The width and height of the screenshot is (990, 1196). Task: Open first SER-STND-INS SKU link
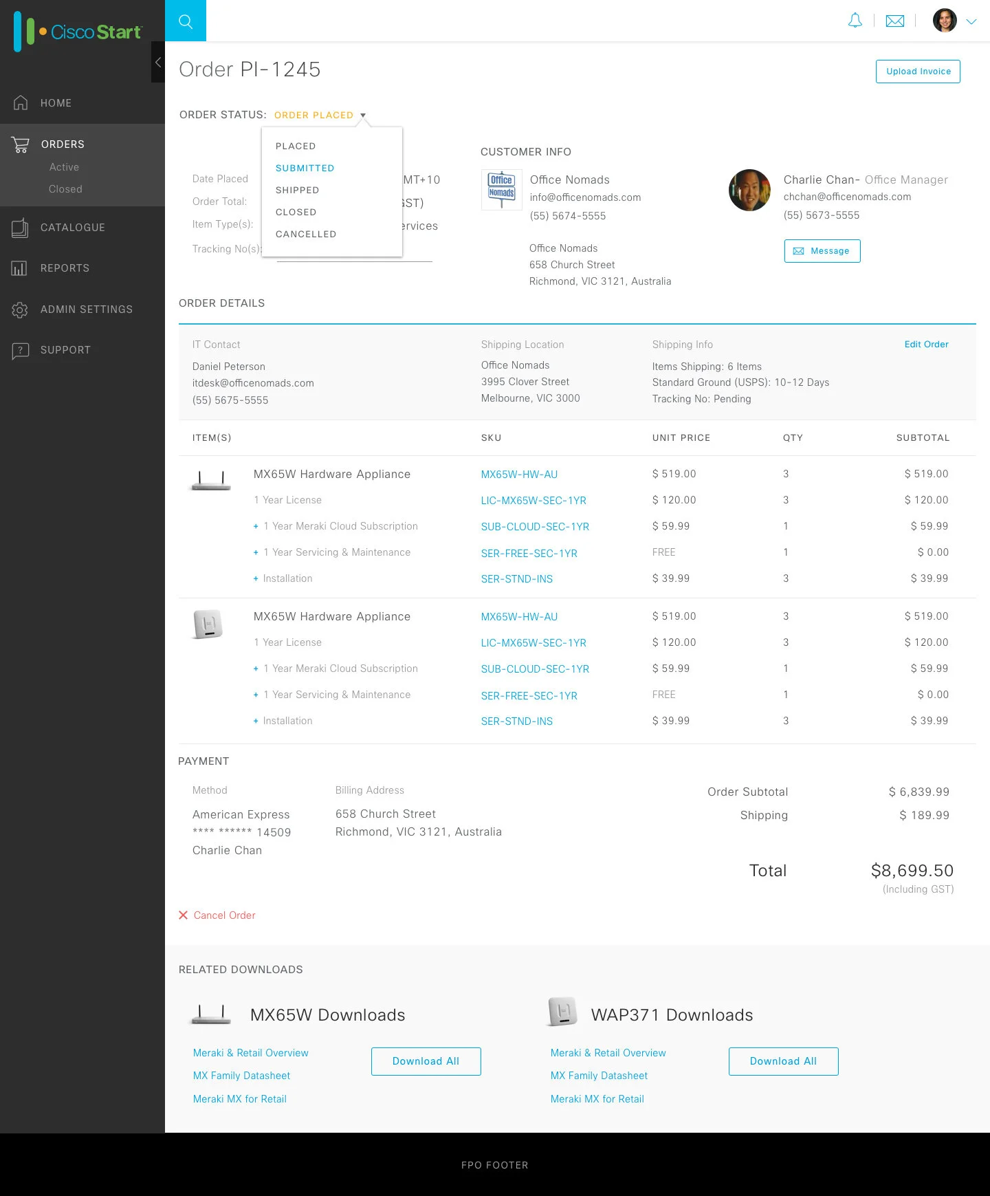tap(516, 579)
